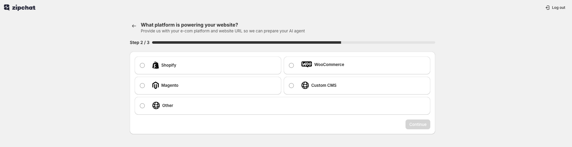Screen dimensions: 572x147
Task: Select the Shopify radio button
Action: pos(142,65)
